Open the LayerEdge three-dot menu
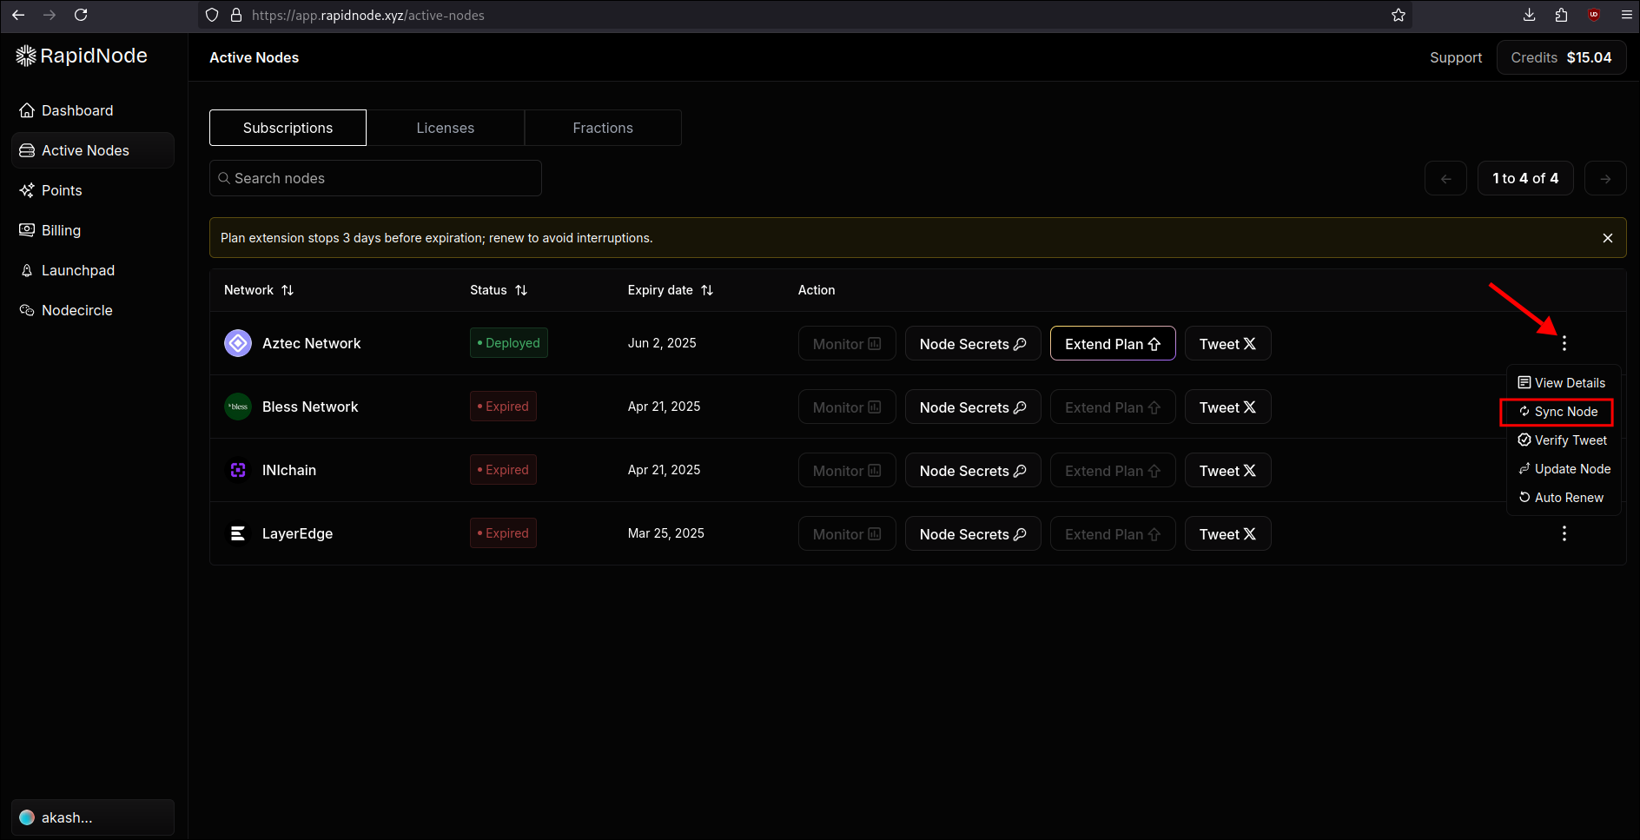The width and height of the screenshot is (1640, 840). (1564, 533)
